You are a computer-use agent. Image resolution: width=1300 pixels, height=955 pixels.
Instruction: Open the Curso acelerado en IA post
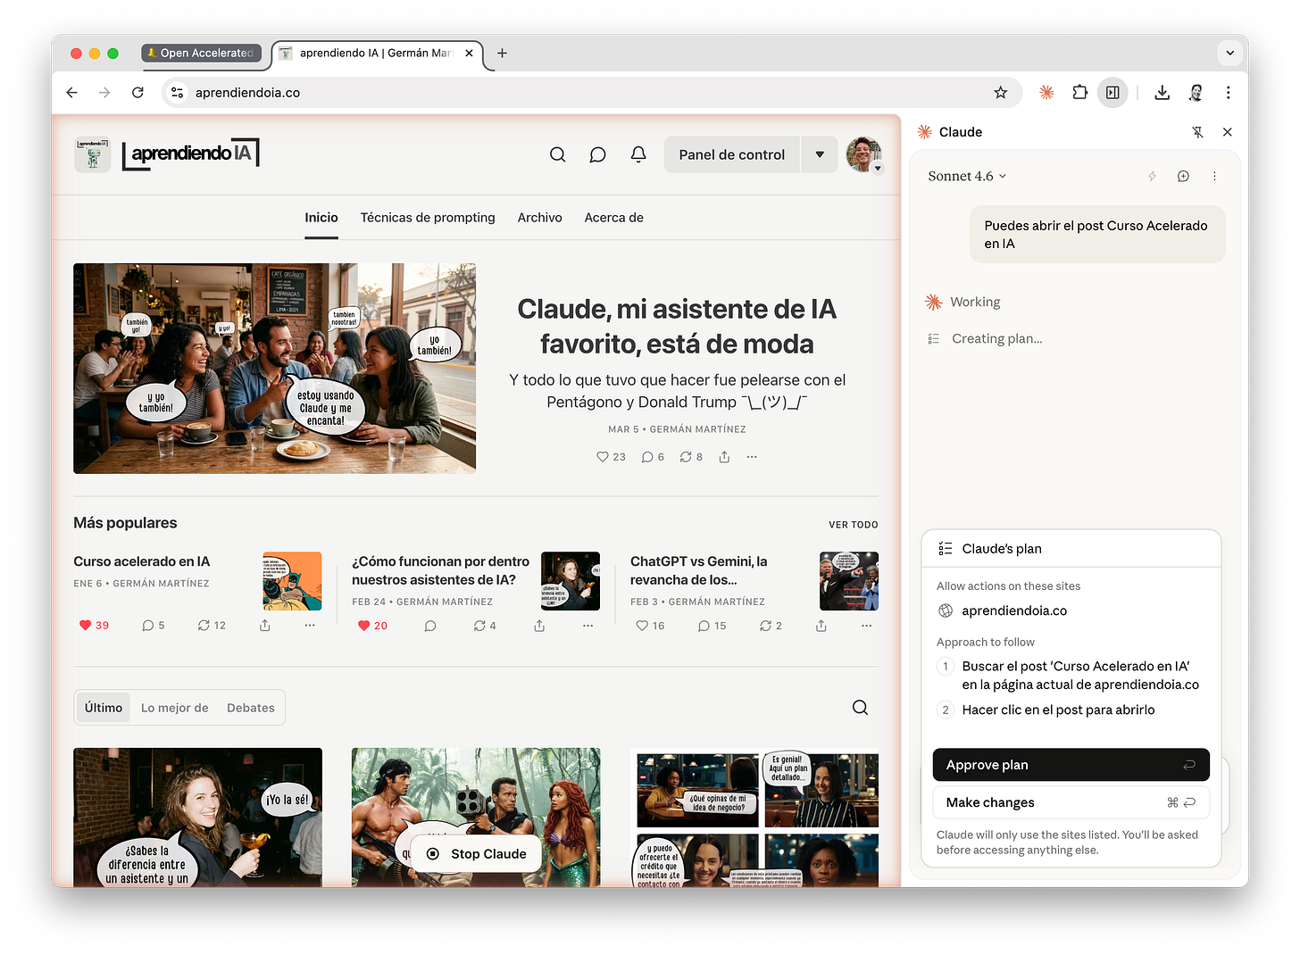tap(141, 561)
